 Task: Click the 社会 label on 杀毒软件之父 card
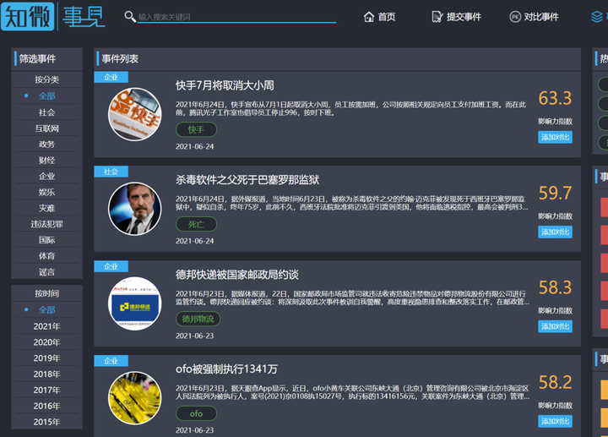tap(111, 172)
